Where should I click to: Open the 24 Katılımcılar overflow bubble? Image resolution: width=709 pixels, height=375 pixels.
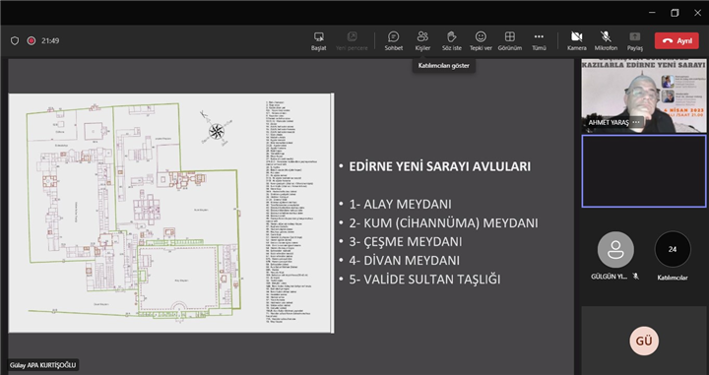(x=673, y=249)
